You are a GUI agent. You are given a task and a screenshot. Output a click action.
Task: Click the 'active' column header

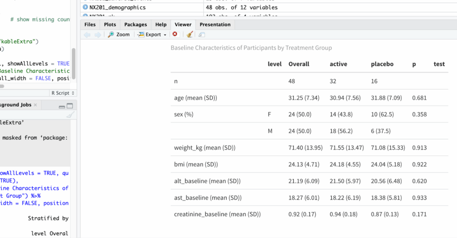pyautogui.click(x=338, y=64)
